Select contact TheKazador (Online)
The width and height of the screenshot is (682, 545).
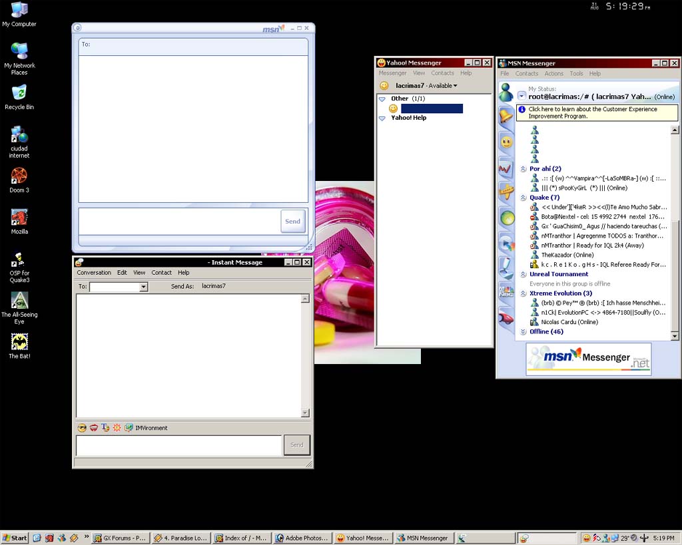567,255
